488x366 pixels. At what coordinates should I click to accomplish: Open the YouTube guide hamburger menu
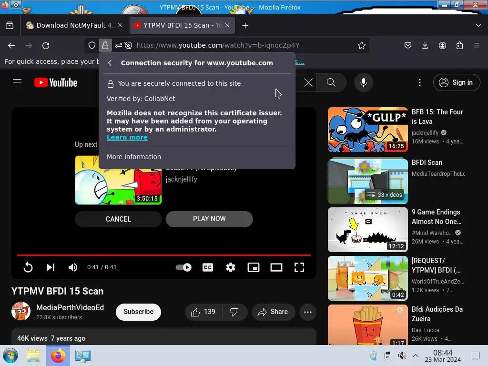[x=17, y=82]
